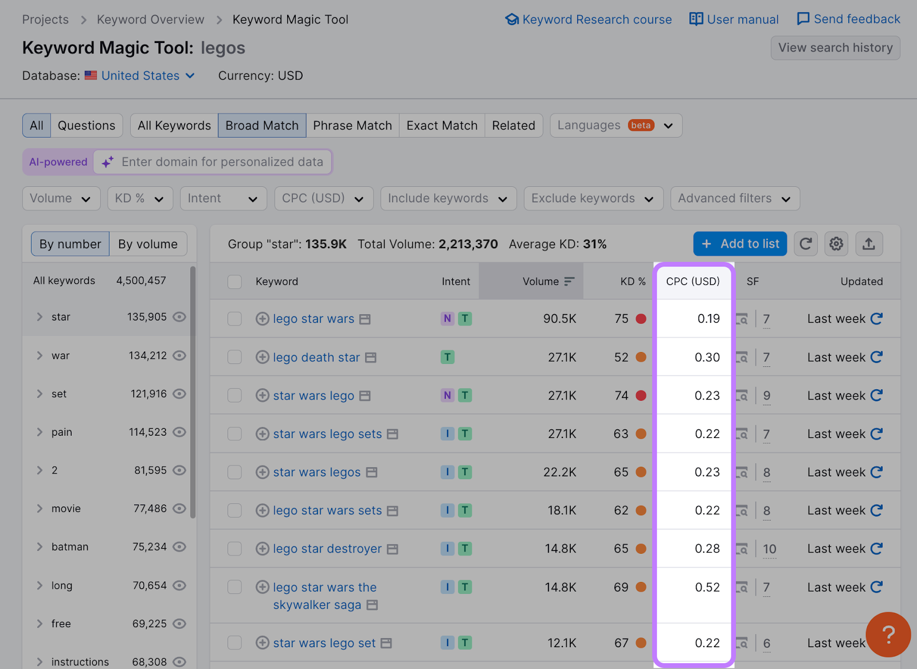Tick the checkbox for lego star wars
The image size is (917, 669).
(234, 319)
